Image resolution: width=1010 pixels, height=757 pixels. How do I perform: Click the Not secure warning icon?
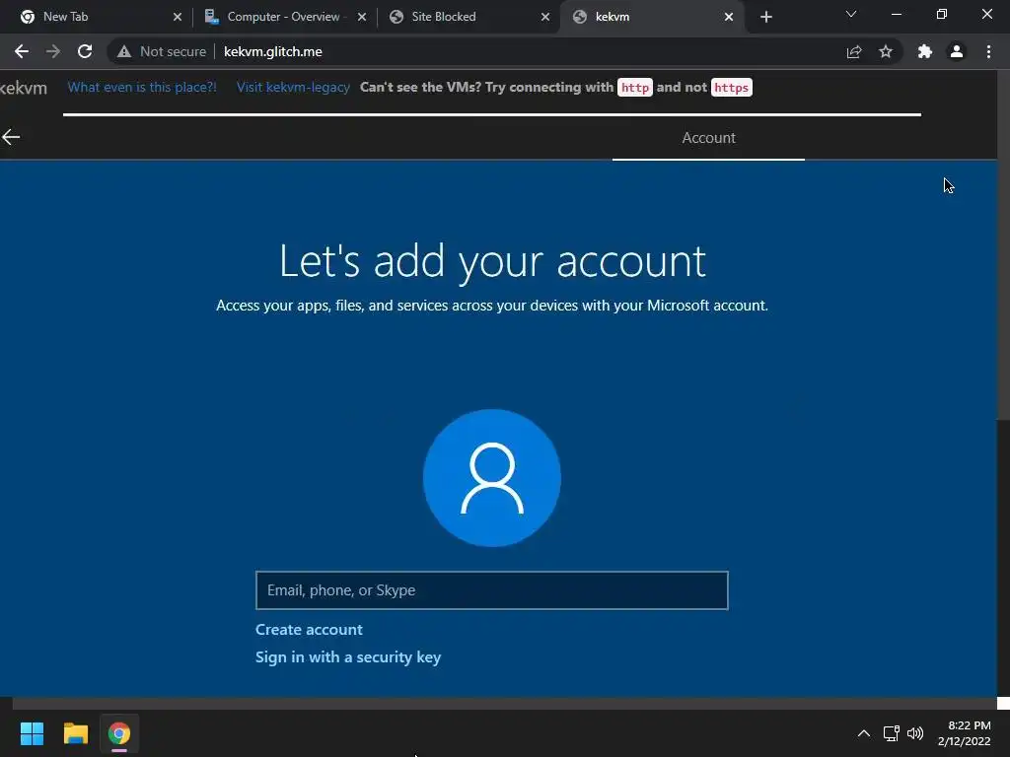tap(124, 51)
